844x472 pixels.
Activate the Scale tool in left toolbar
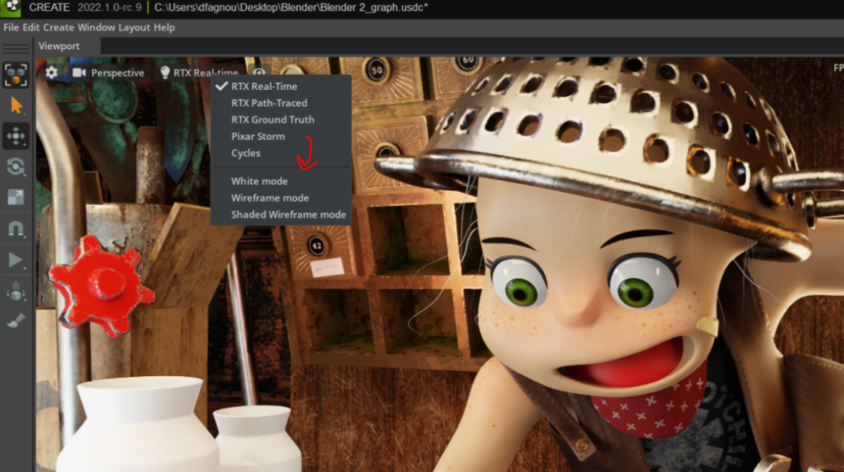(x=16, y=197)
